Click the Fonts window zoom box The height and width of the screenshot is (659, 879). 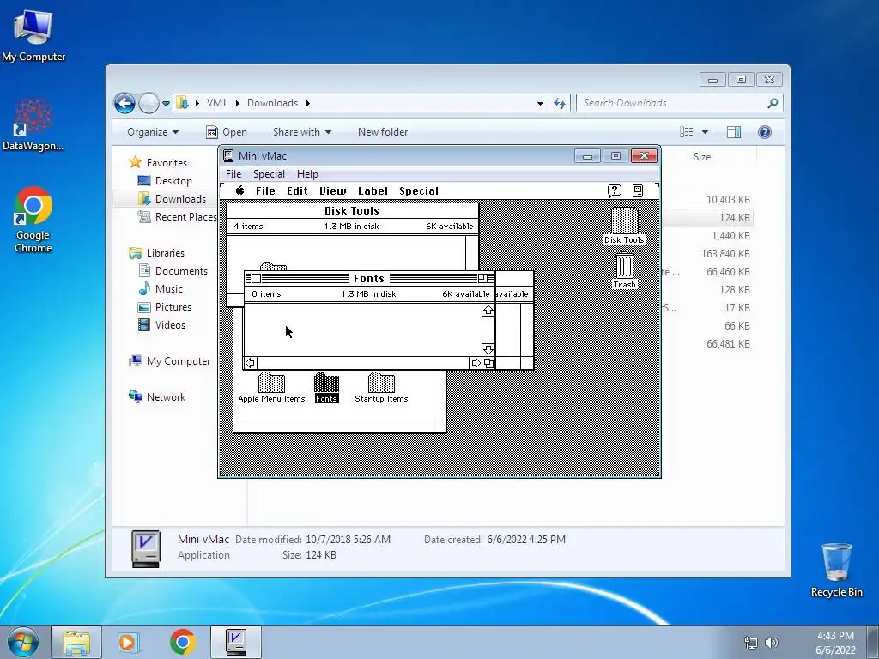click(x=482, y=279)
